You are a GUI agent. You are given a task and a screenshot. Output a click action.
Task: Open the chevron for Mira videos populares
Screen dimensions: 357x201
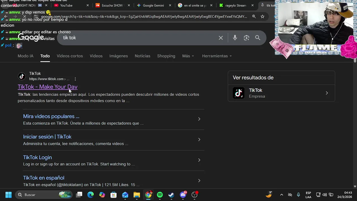[199, 119]
